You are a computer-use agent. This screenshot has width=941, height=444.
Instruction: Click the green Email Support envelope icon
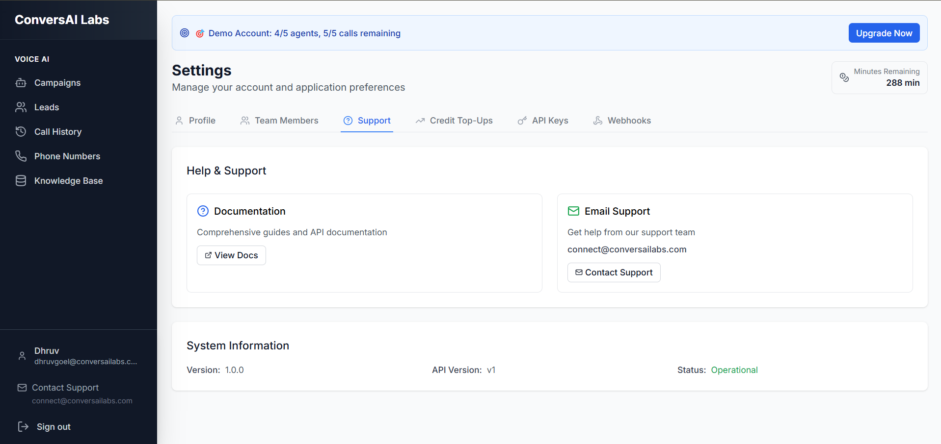click(573, 211)
